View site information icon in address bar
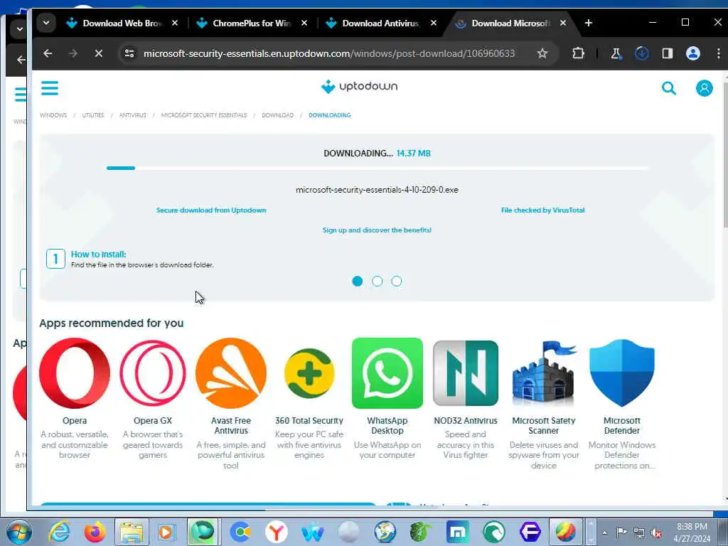 [129, 53]
